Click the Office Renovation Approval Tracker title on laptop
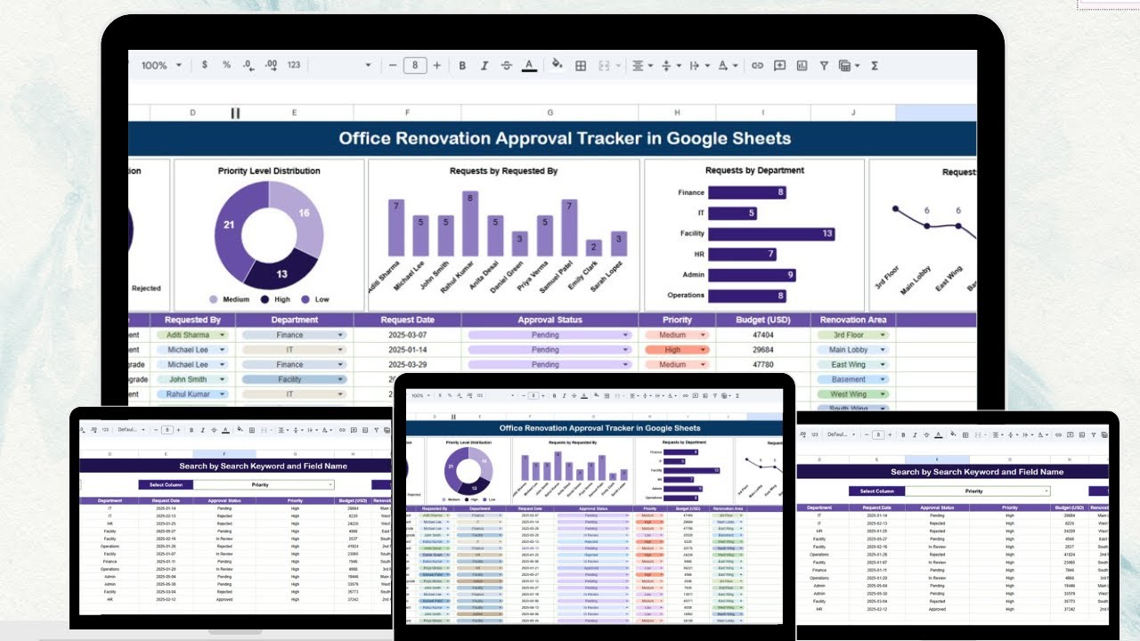This screenshot has height=641, width=1140. 565,138
